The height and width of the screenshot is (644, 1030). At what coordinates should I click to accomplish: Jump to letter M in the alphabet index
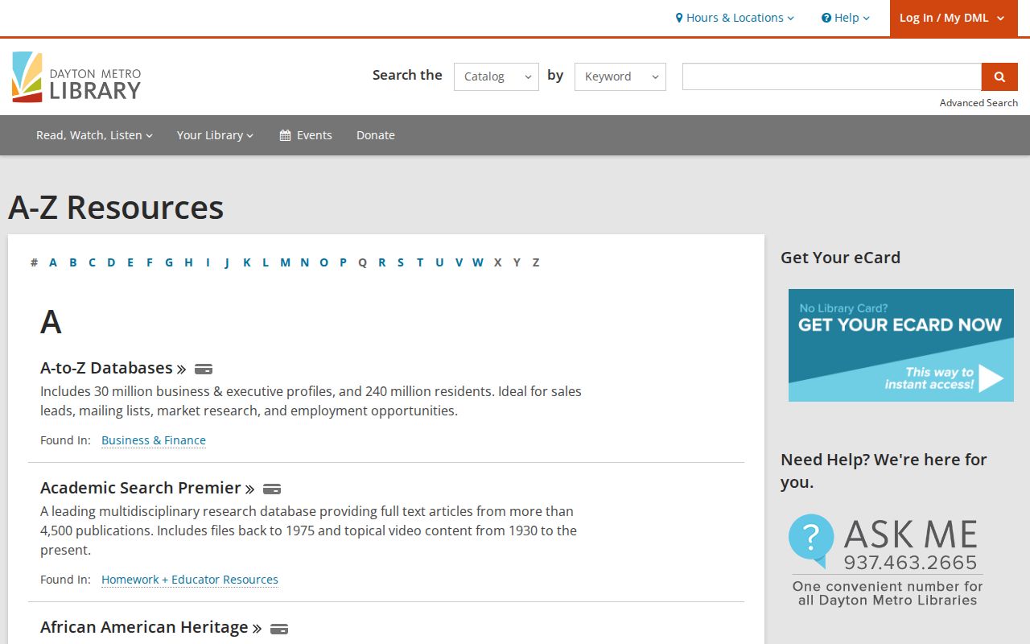click(x=285, y=262)
